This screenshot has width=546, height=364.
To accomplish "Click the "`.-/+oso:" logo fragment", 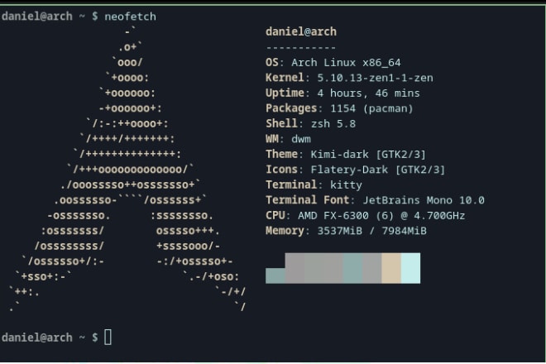I will pos(211,276).
